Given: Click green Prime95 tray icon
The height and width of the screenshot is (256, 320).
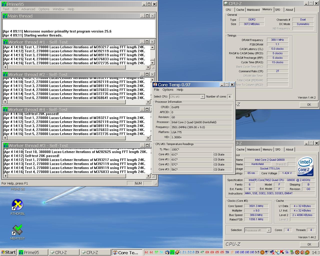Looking at the screenshot, I should 172,252.
